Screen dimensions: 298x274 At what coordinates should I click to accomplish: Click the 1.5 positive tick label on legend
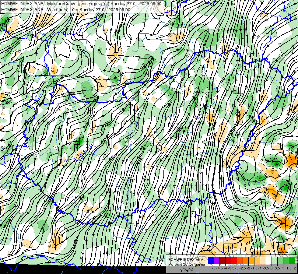tap(289, 268)
